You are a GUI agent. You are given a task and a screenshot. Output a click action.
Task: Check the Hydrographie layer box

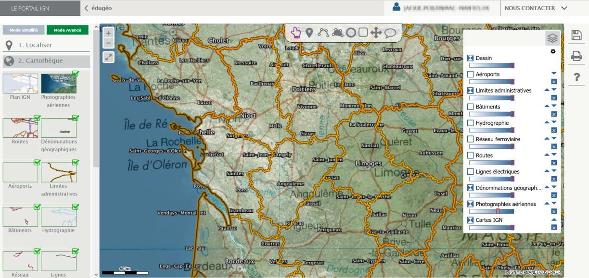point(471,123)
